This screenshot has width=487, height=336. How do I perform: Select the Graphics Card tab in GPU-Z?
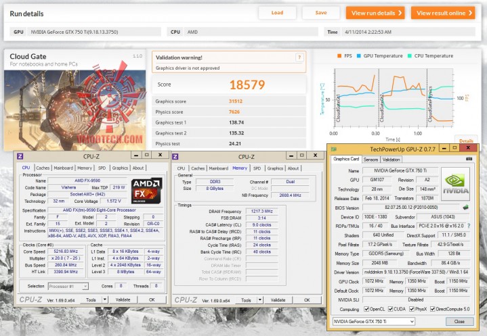[x=346, y=159]
